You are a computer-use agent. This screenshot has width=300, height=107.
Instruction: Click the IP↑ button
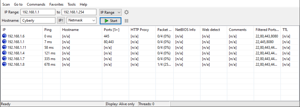coord(61,20)
